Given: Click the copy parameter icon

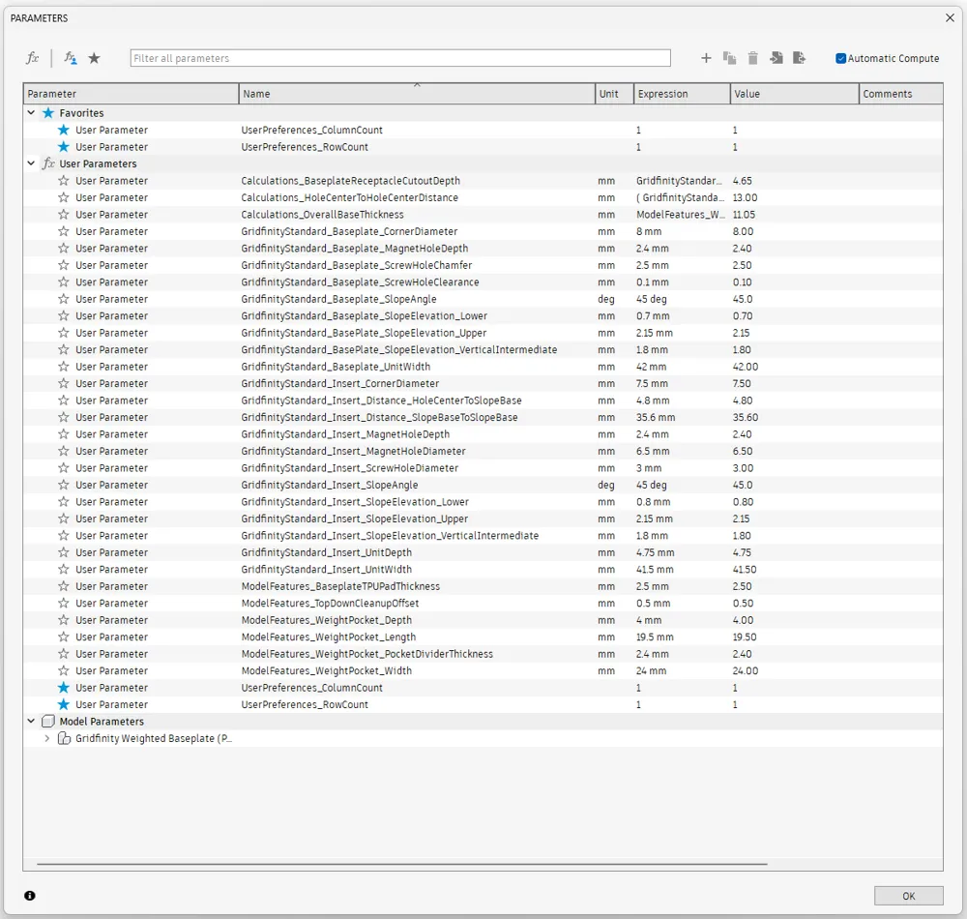Looking at the screenshot, I should click(729, 58).
